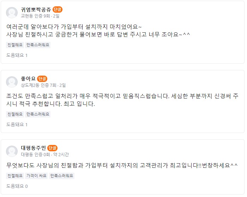Image resolution: width=247 pixels, height=197 pixels.
Task: Click the 단골 badge next to 좋아요
Action: 42,79
